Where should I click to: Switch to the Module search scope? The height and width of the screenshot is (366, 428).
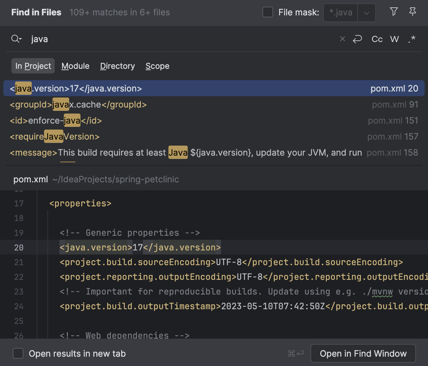[75, 66]
